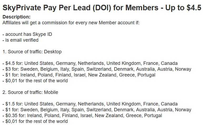Viewport: 203px width, 125px height.
Task: Click the desktop $1 line listing Ireland, Poland
Action: (x=79, y=75)
